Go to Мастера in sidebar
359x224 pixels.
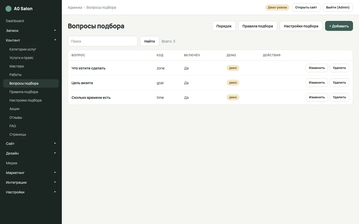pos(31,66)
